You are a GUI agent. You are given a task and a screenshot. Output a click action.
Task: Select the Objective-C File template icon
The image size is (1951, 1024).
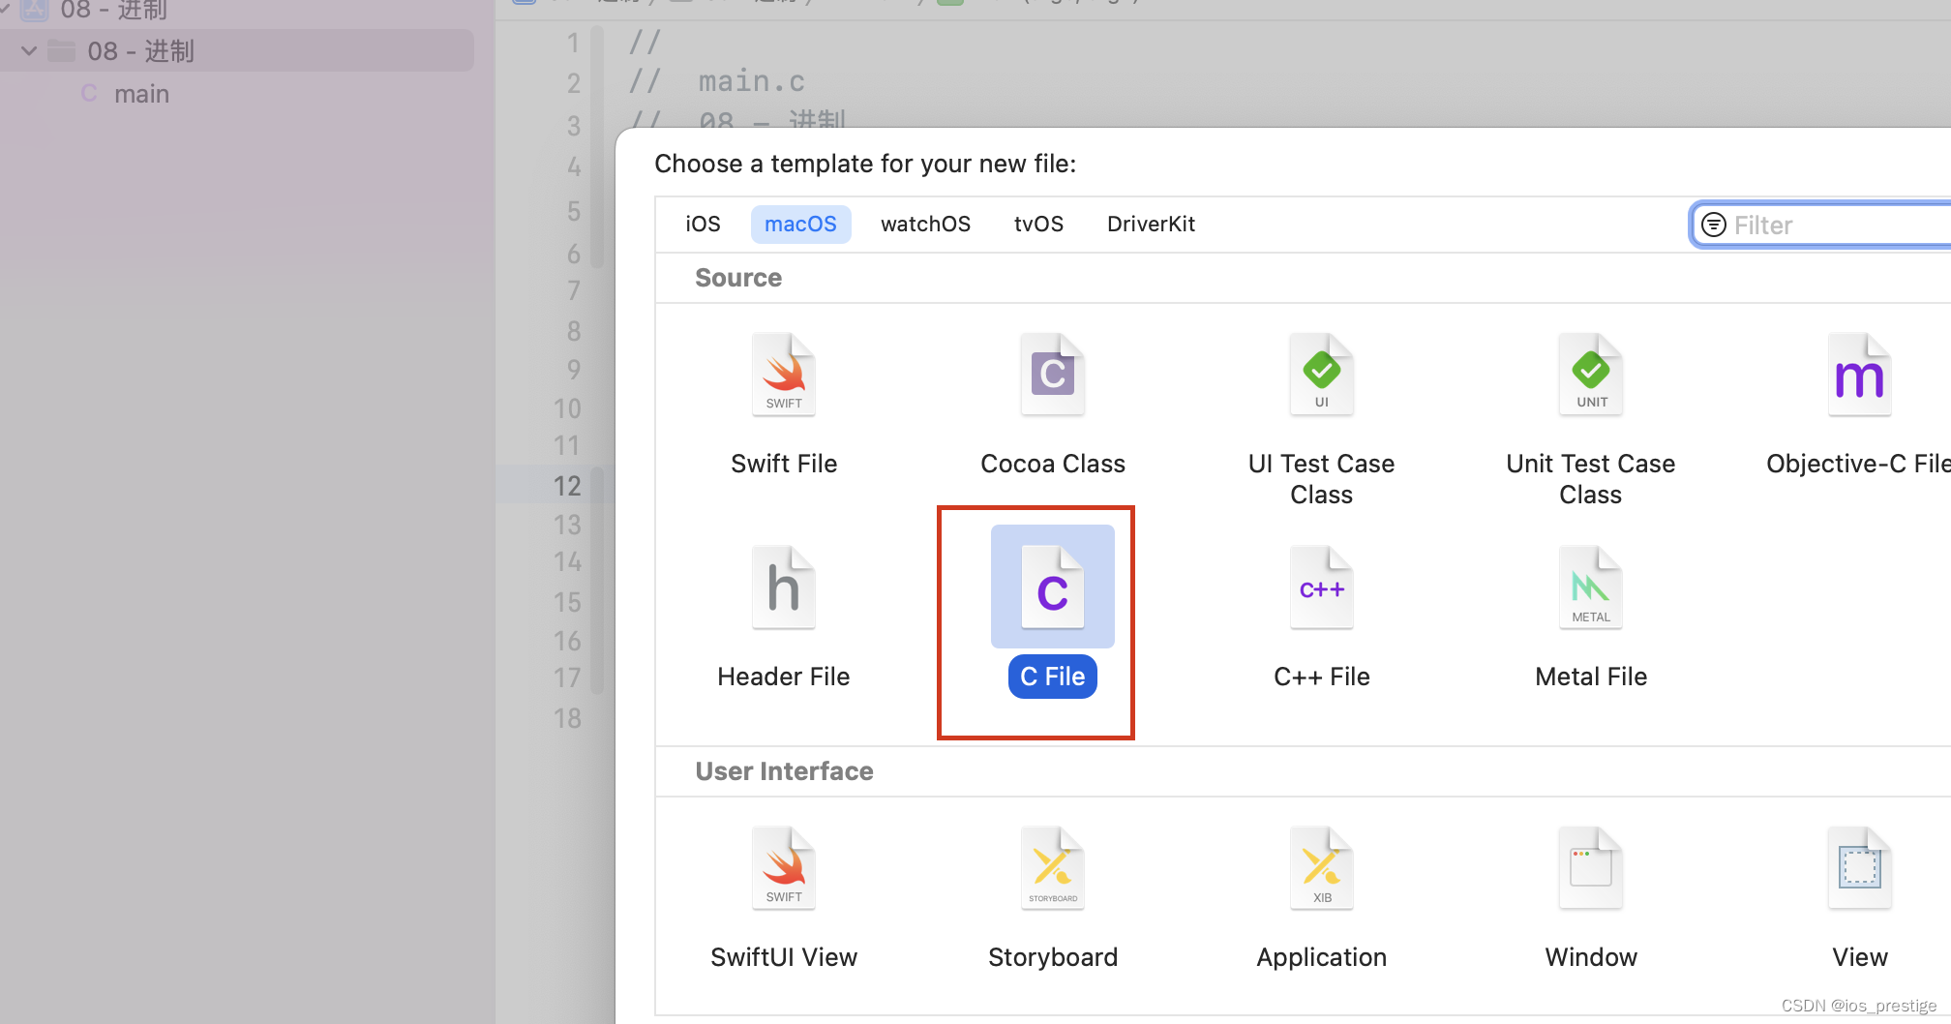pyautogui.click(x=1860, y=375)
